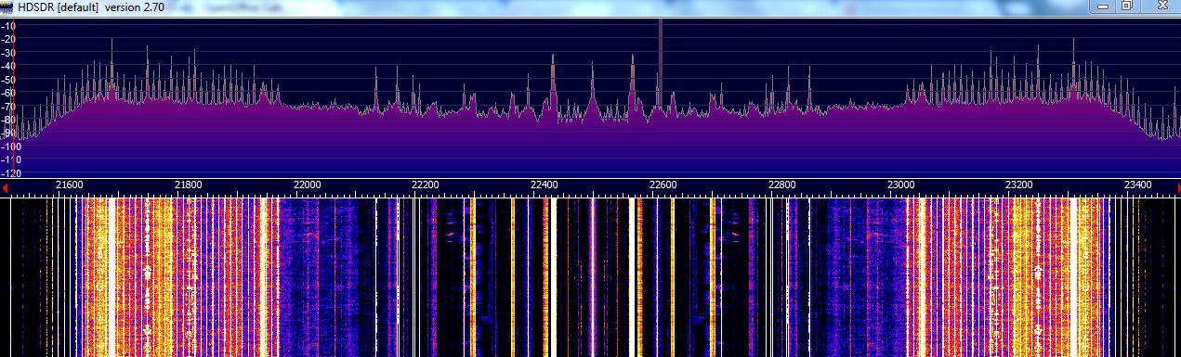
Task: Maximize the HDSDR window
Action: [1127, 6]
